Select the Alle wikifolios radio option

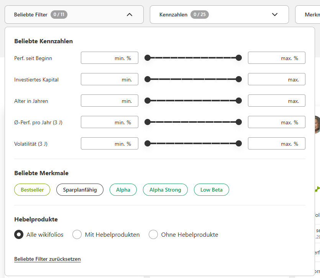tap(19, 234)
